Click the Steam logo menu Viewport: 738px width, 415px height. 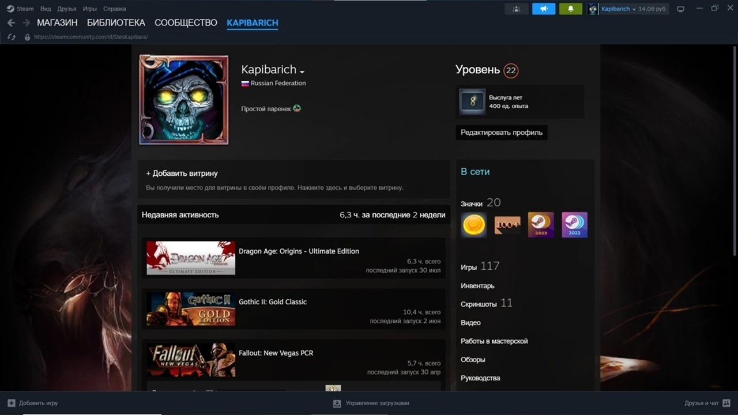point(20,9)
